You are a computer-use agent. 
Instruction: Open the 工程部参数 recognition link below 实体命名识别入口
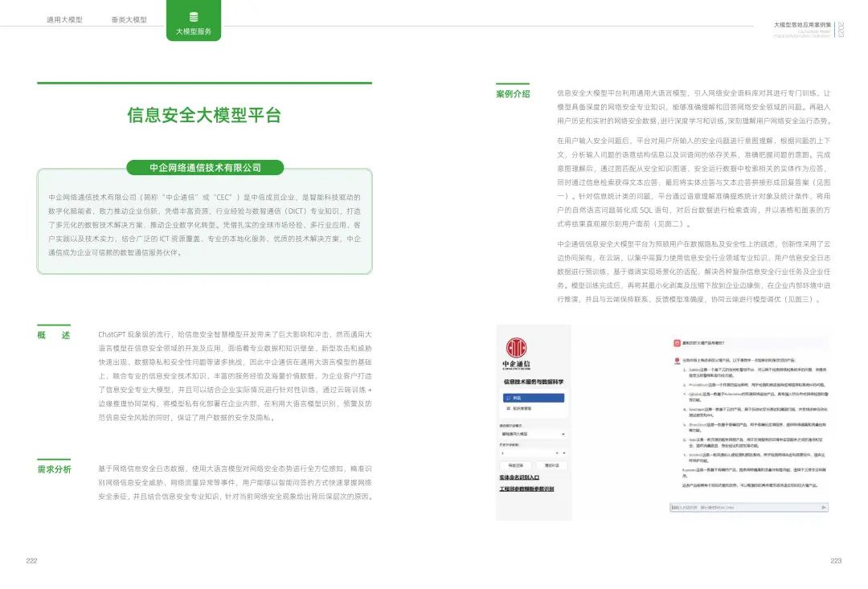click(526, 489)
